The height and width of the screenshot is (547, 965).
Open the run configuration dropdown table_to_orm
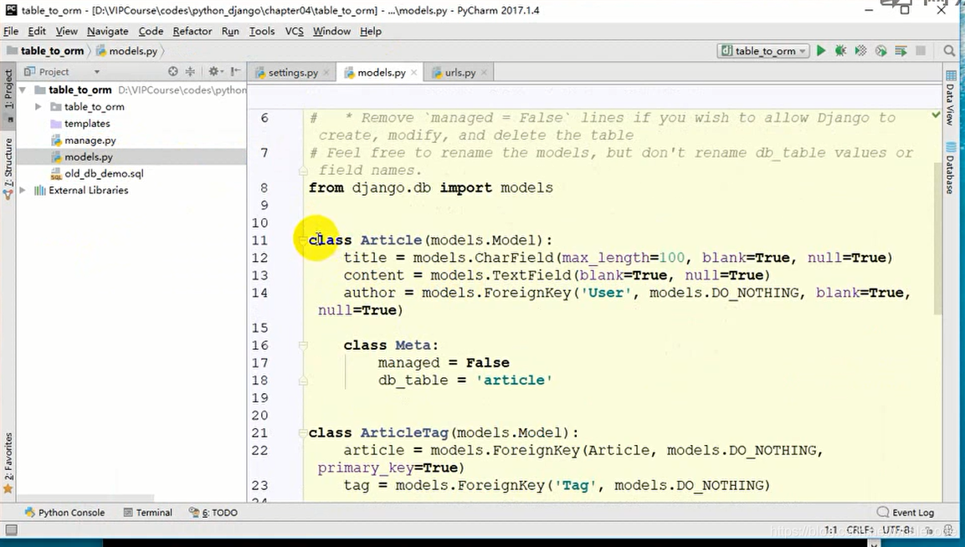[763, 51]
